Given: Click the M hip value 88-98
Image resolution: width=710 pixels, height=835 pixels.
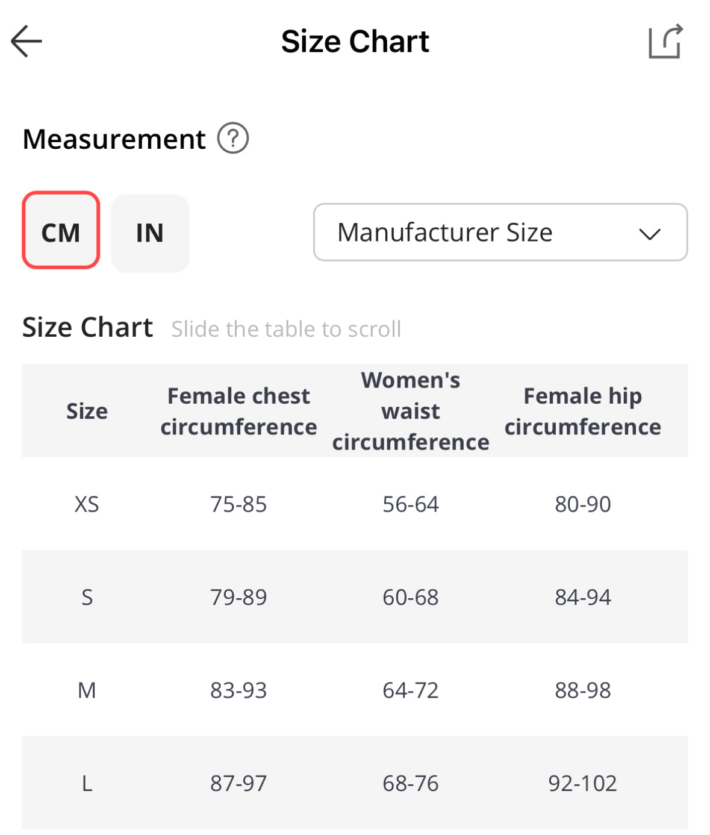Looking at the screenshot, I should pos(583,690).
